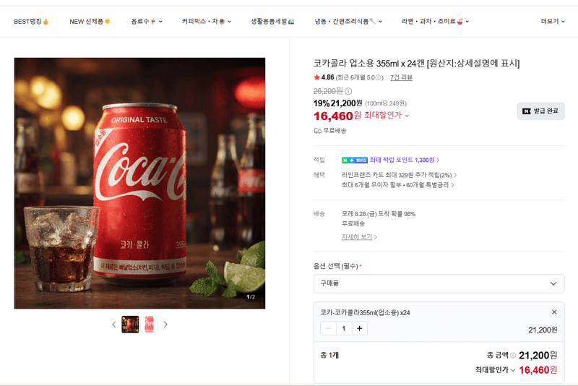
Task: Click the main Coca-Cola product image
Action: [139, 183]
